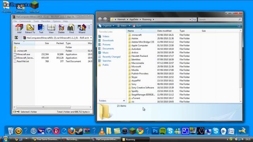The image size is (253, 142).
Task: Open the Commands menu in WinRAR
Action: pyautogui.click(x=25, y=21)
